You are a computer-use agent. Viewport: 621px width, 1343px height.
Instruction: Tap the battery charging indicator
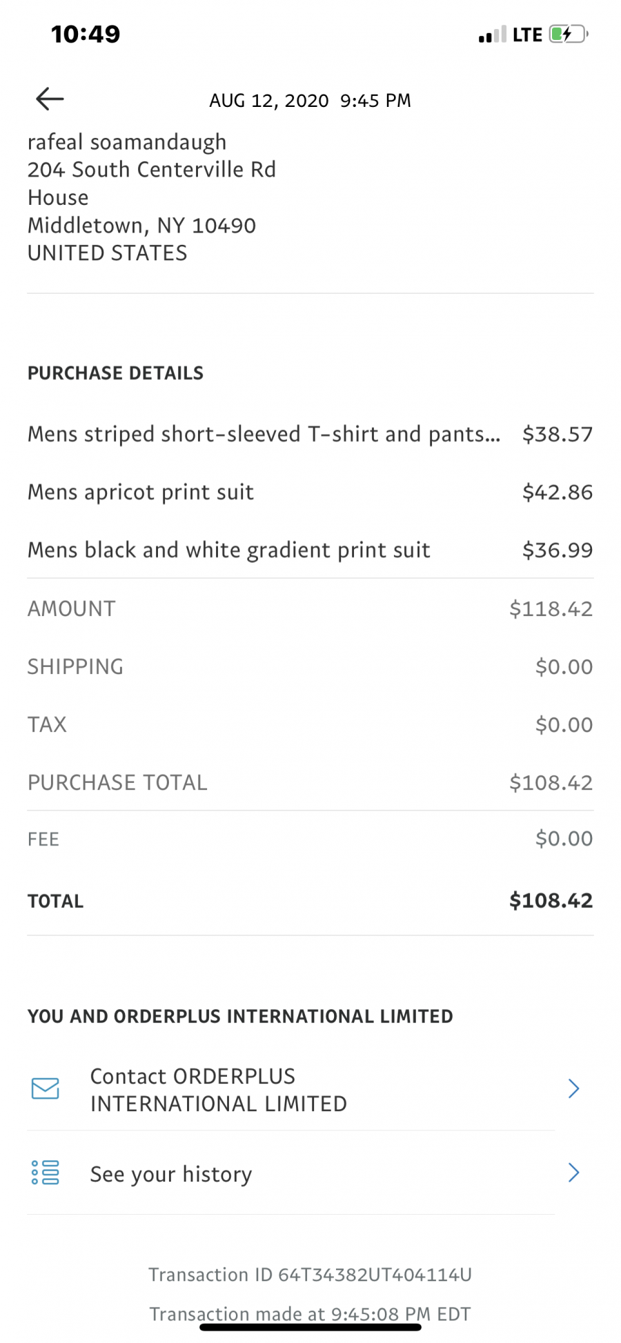(x=568, y=34)
